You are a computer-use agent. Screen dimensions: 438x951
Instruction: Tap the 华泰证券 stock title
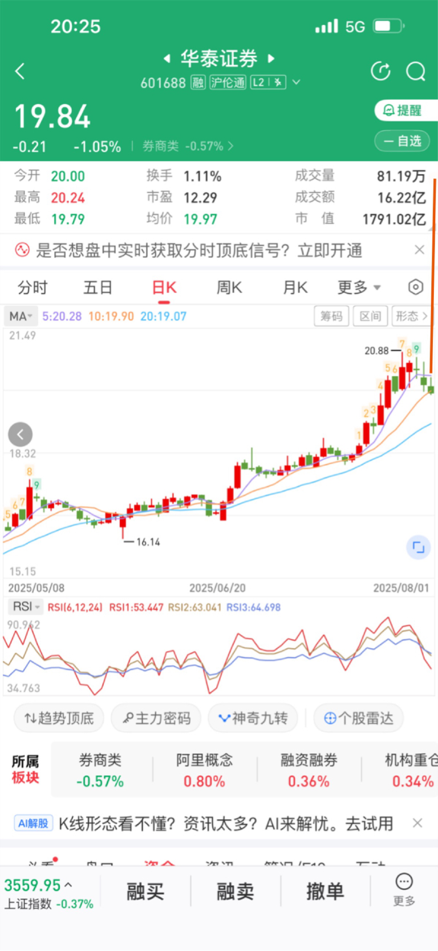pos(219,58)
